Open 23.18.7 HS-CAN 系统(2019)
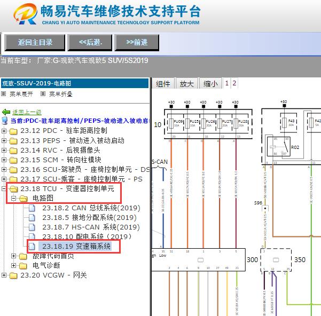 click(x=91, y=227)
